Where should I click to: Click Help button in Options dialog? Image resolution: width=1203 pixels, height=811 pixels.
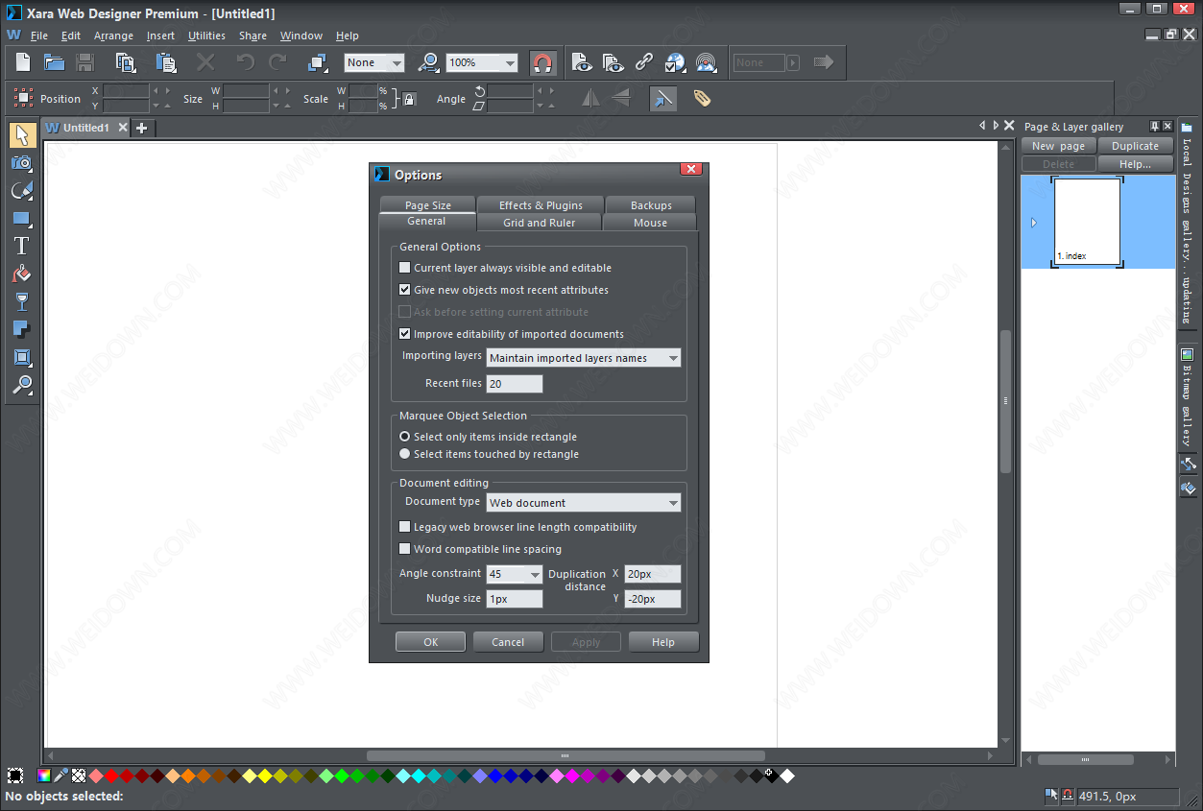663,642
